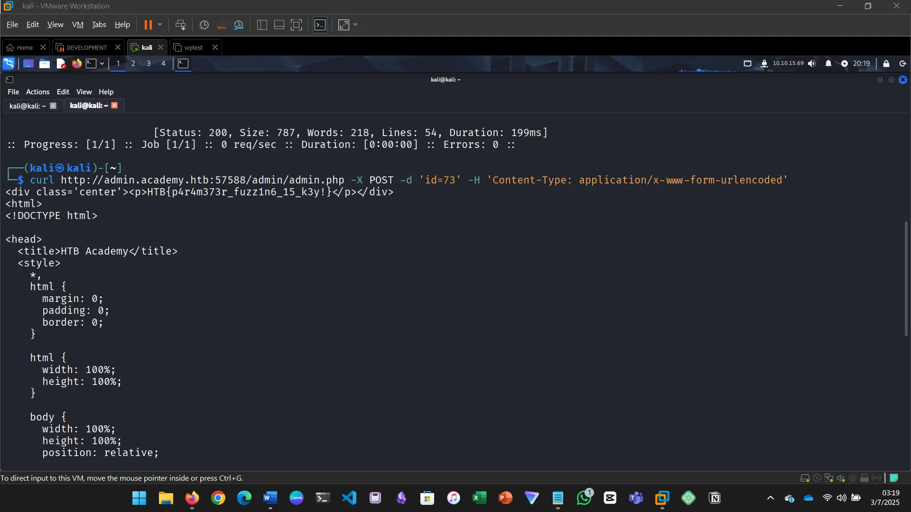This screenshot has width=911, height=512.
Task: Toggle the console view in VMware toolbar
Action: 296,25
